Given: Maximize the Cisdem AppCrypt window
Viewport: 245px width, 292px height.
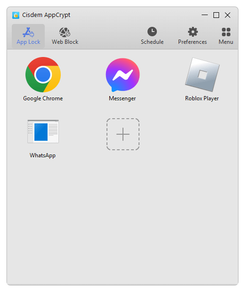Looking at the screenshot, I should (x=216, y=15).
